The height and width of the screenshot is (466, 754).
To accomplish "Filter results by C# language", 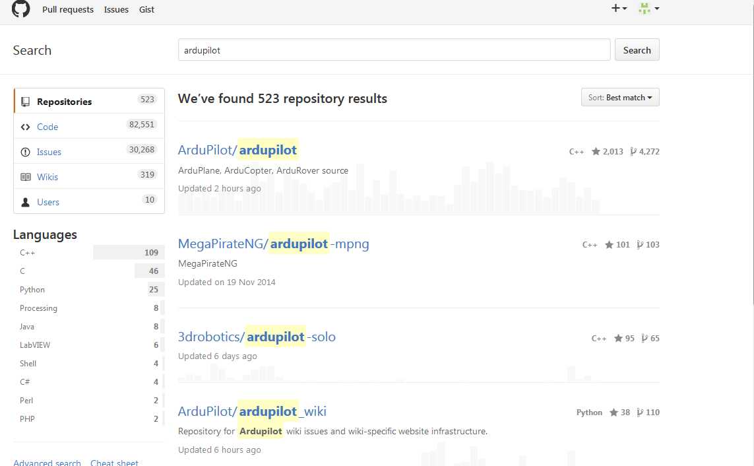I will (89, 382).
